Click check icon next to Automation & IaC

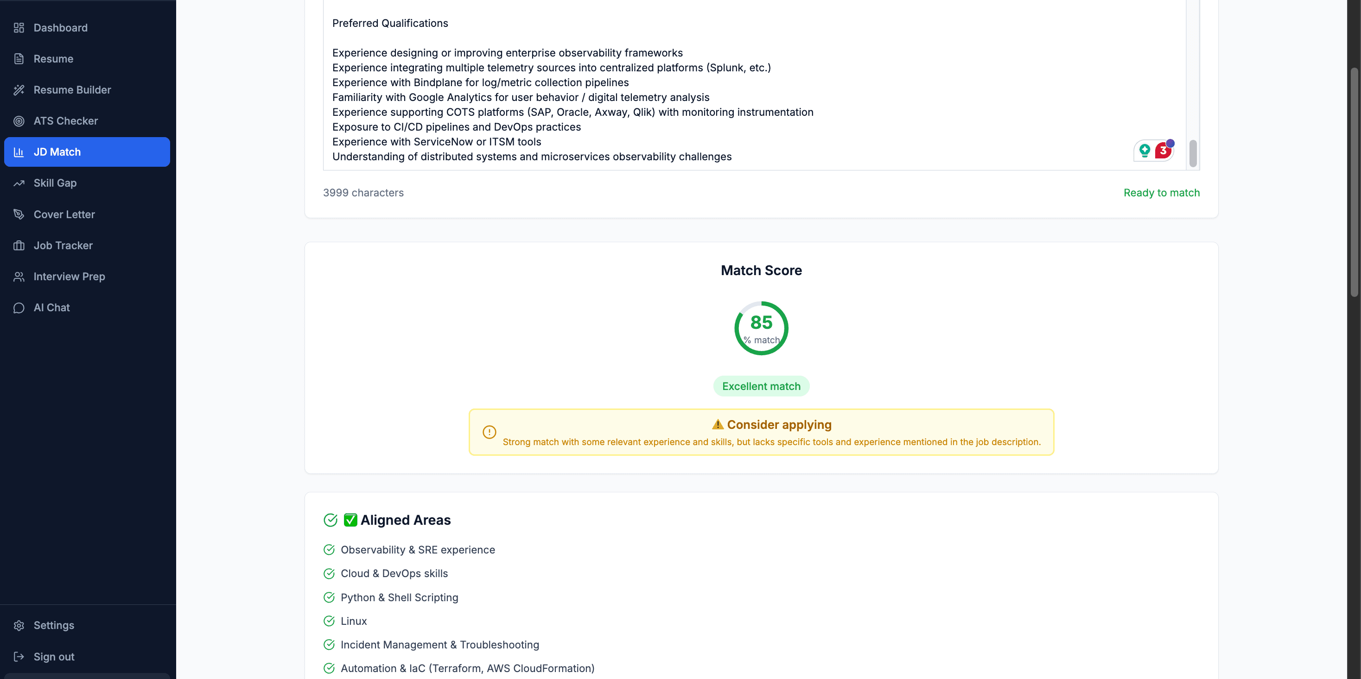pos(329,668)
